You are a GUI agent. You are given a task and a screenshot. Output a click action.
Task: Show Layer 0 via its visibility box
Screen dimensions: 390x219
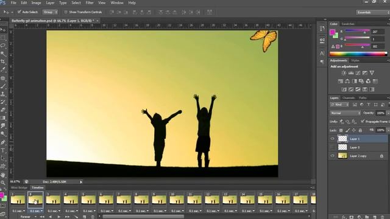click(332, 147)
